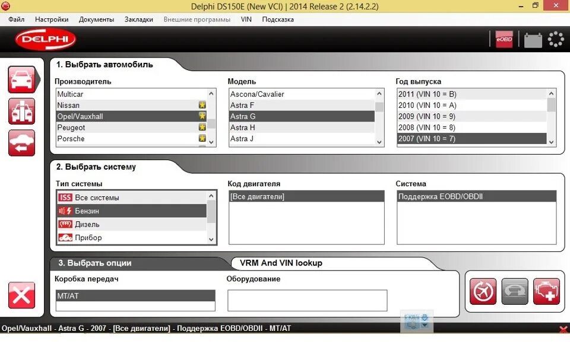Click the network speed overlay widget
The image size is (570, 357).
pos(417,321)
